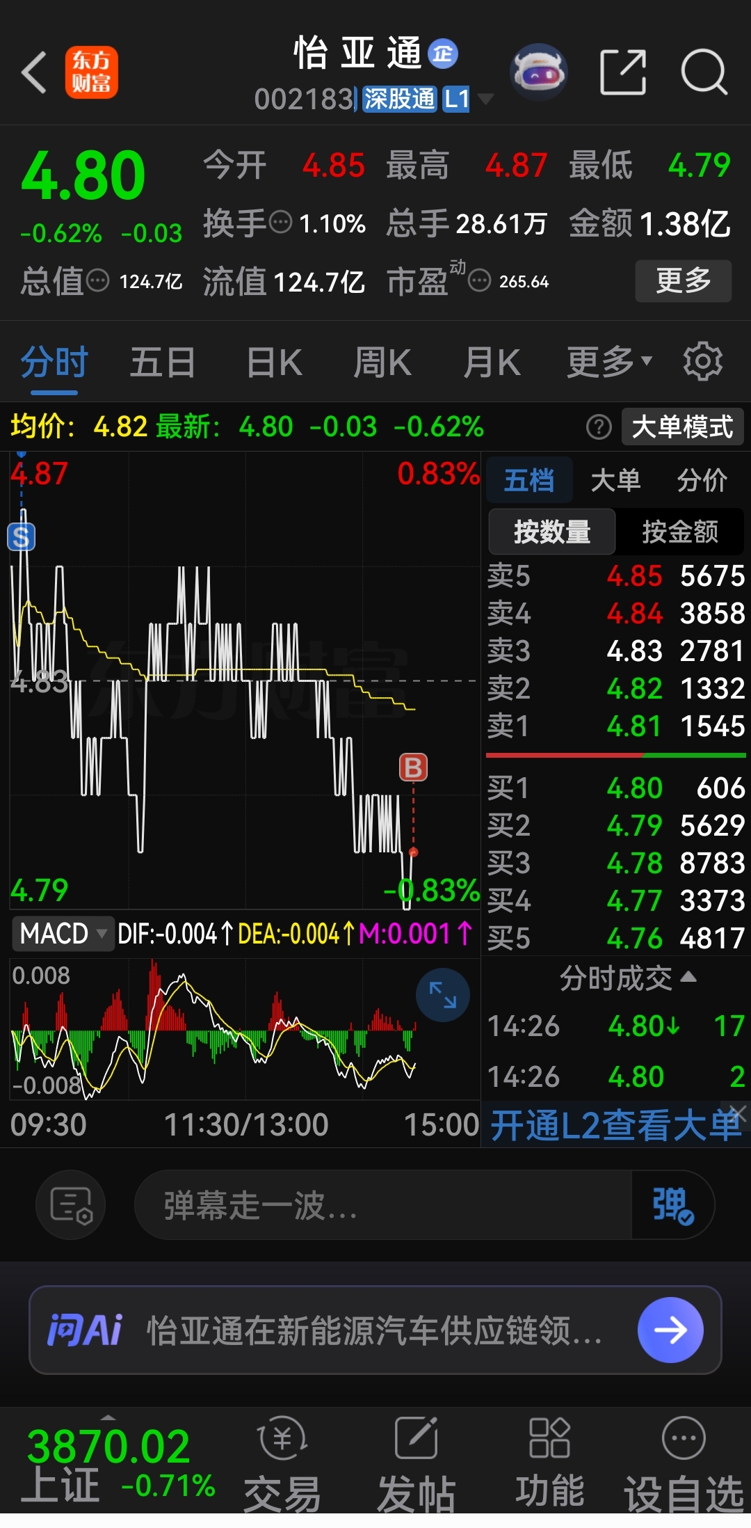
Task: Expand the stock code L1 dropdown arrow
Action: [x=485, y=99]
